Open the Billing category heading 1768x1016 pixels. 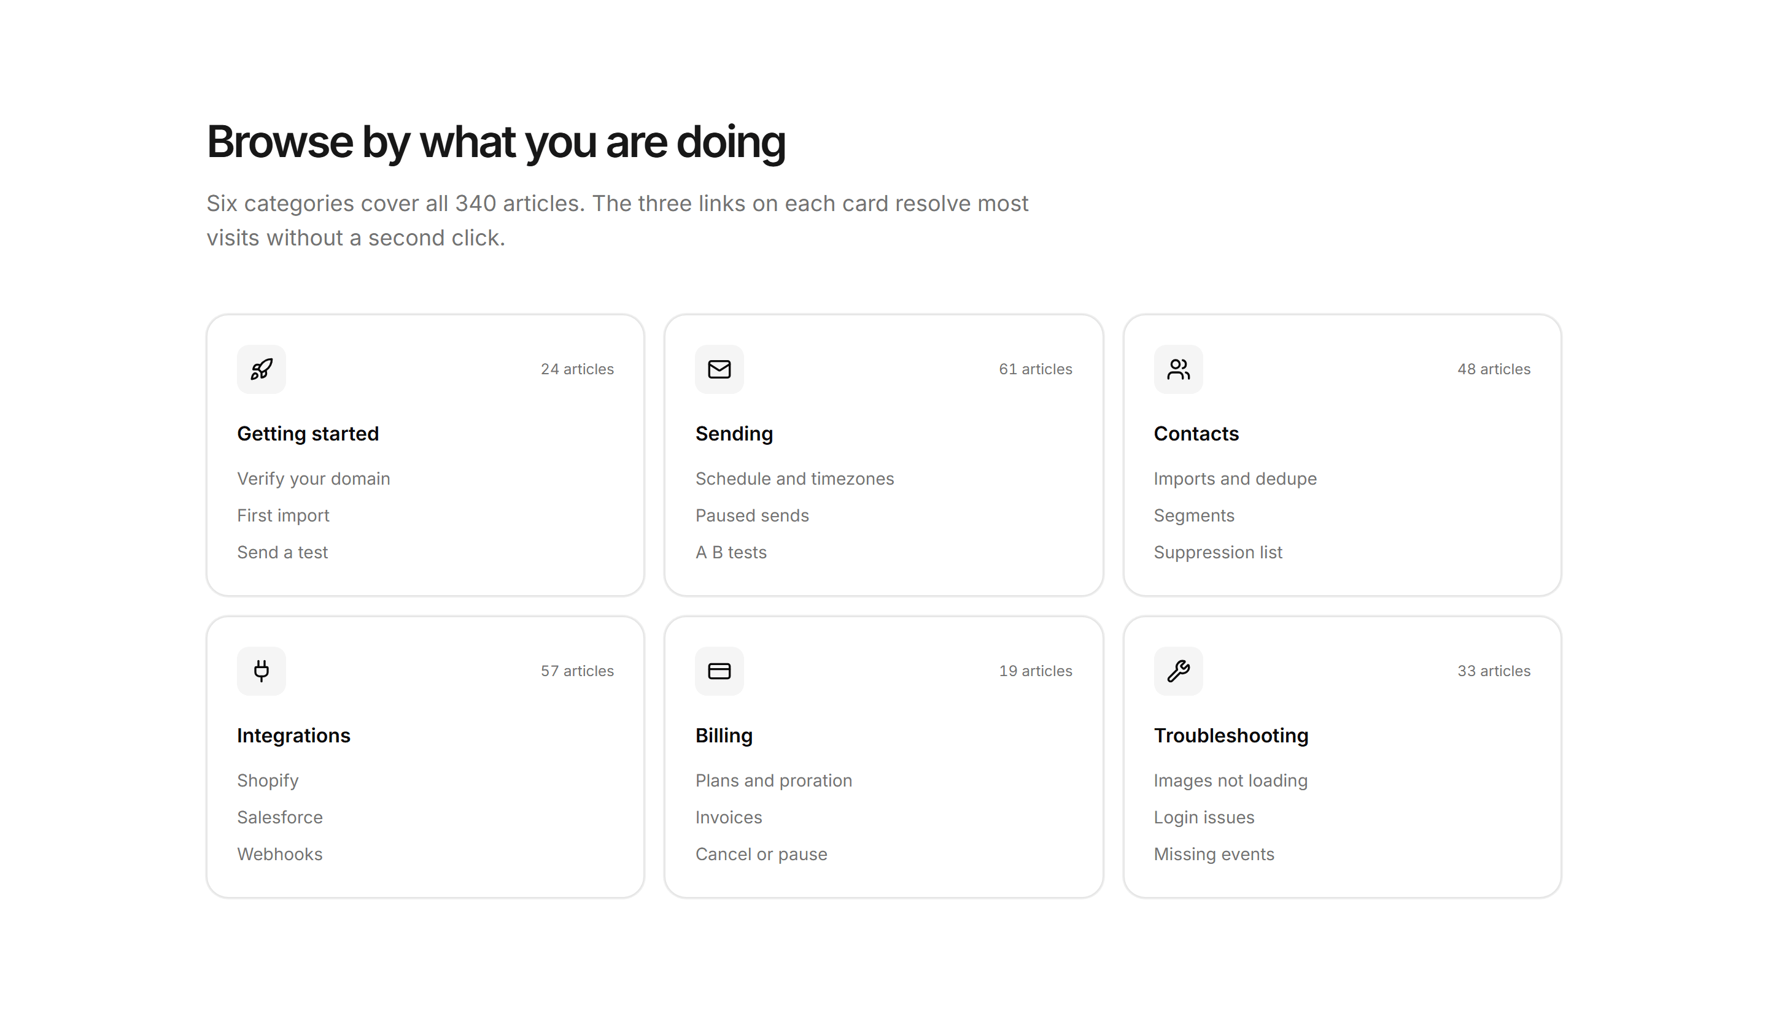(724, 736)
